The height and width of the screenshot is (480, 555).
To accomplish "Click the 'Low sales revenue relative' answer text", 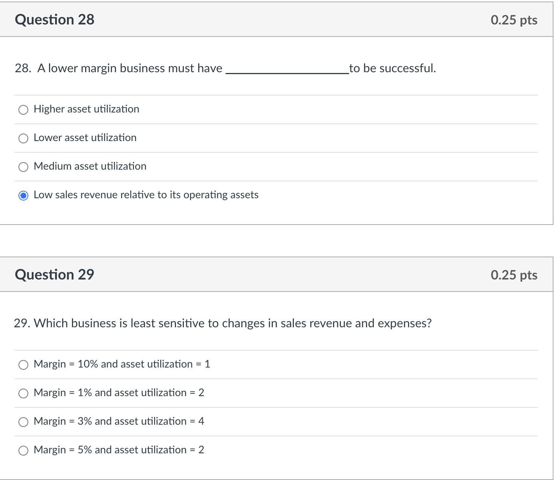I will [x=146, y=195].
